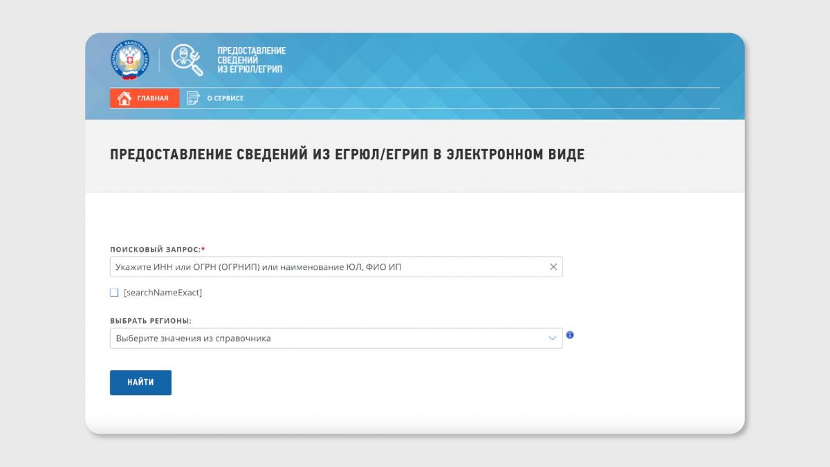Click the home icon in the Главная tab
This screenshot has height=467, width=830.
(124, 98)
